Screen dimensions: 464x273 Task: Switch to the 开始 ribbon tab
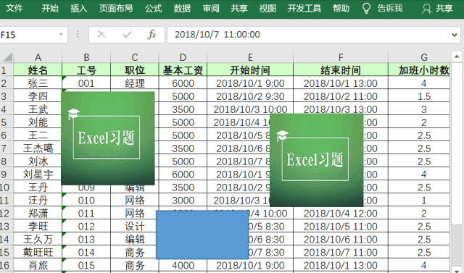click(50, 8)
